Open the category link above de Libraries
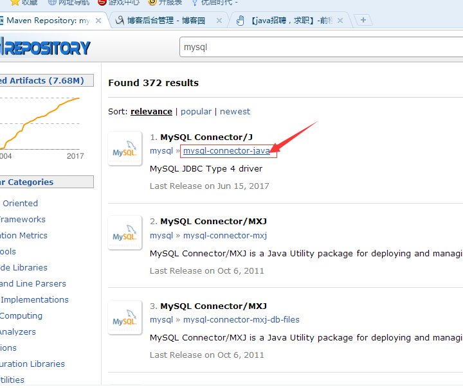 click(8, 252)
